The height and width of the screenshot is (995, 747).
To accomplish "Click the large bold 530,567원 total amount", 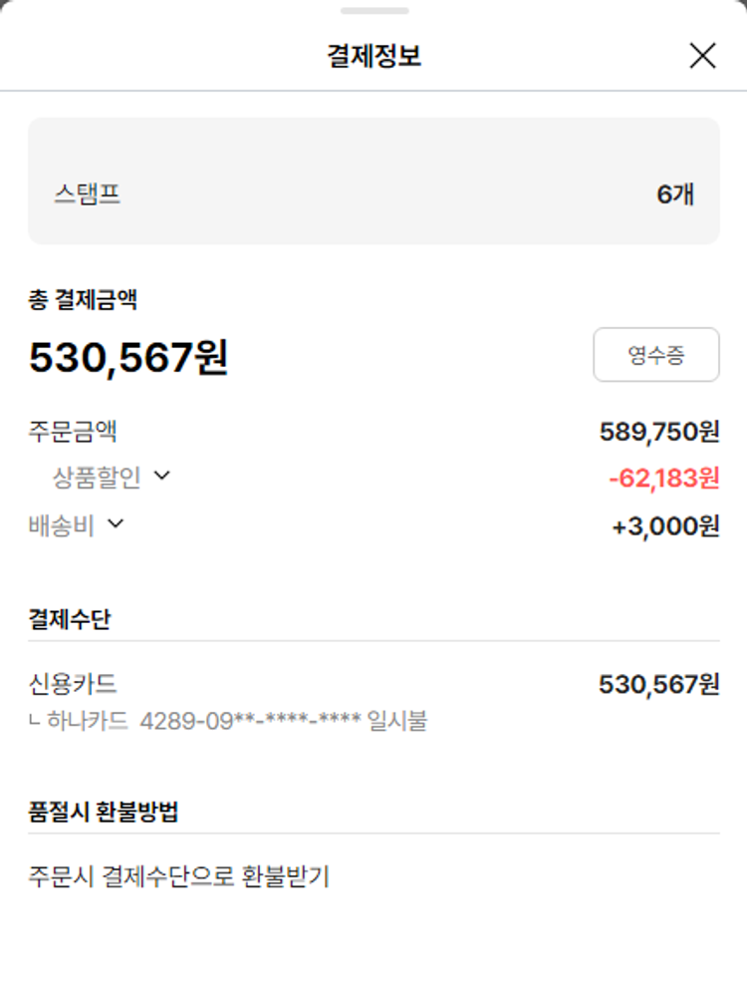I will (x=128, y=357).
